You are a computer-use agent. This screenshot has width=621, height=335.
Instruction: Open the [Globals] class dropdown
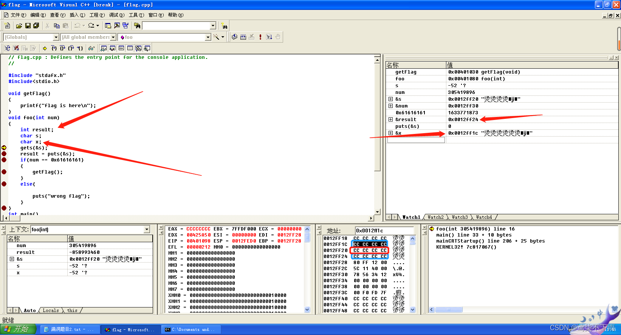point(56,37)
